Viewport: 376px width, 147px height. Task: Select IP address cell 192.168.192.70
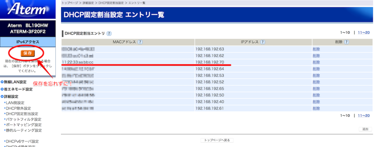(253, 62)
